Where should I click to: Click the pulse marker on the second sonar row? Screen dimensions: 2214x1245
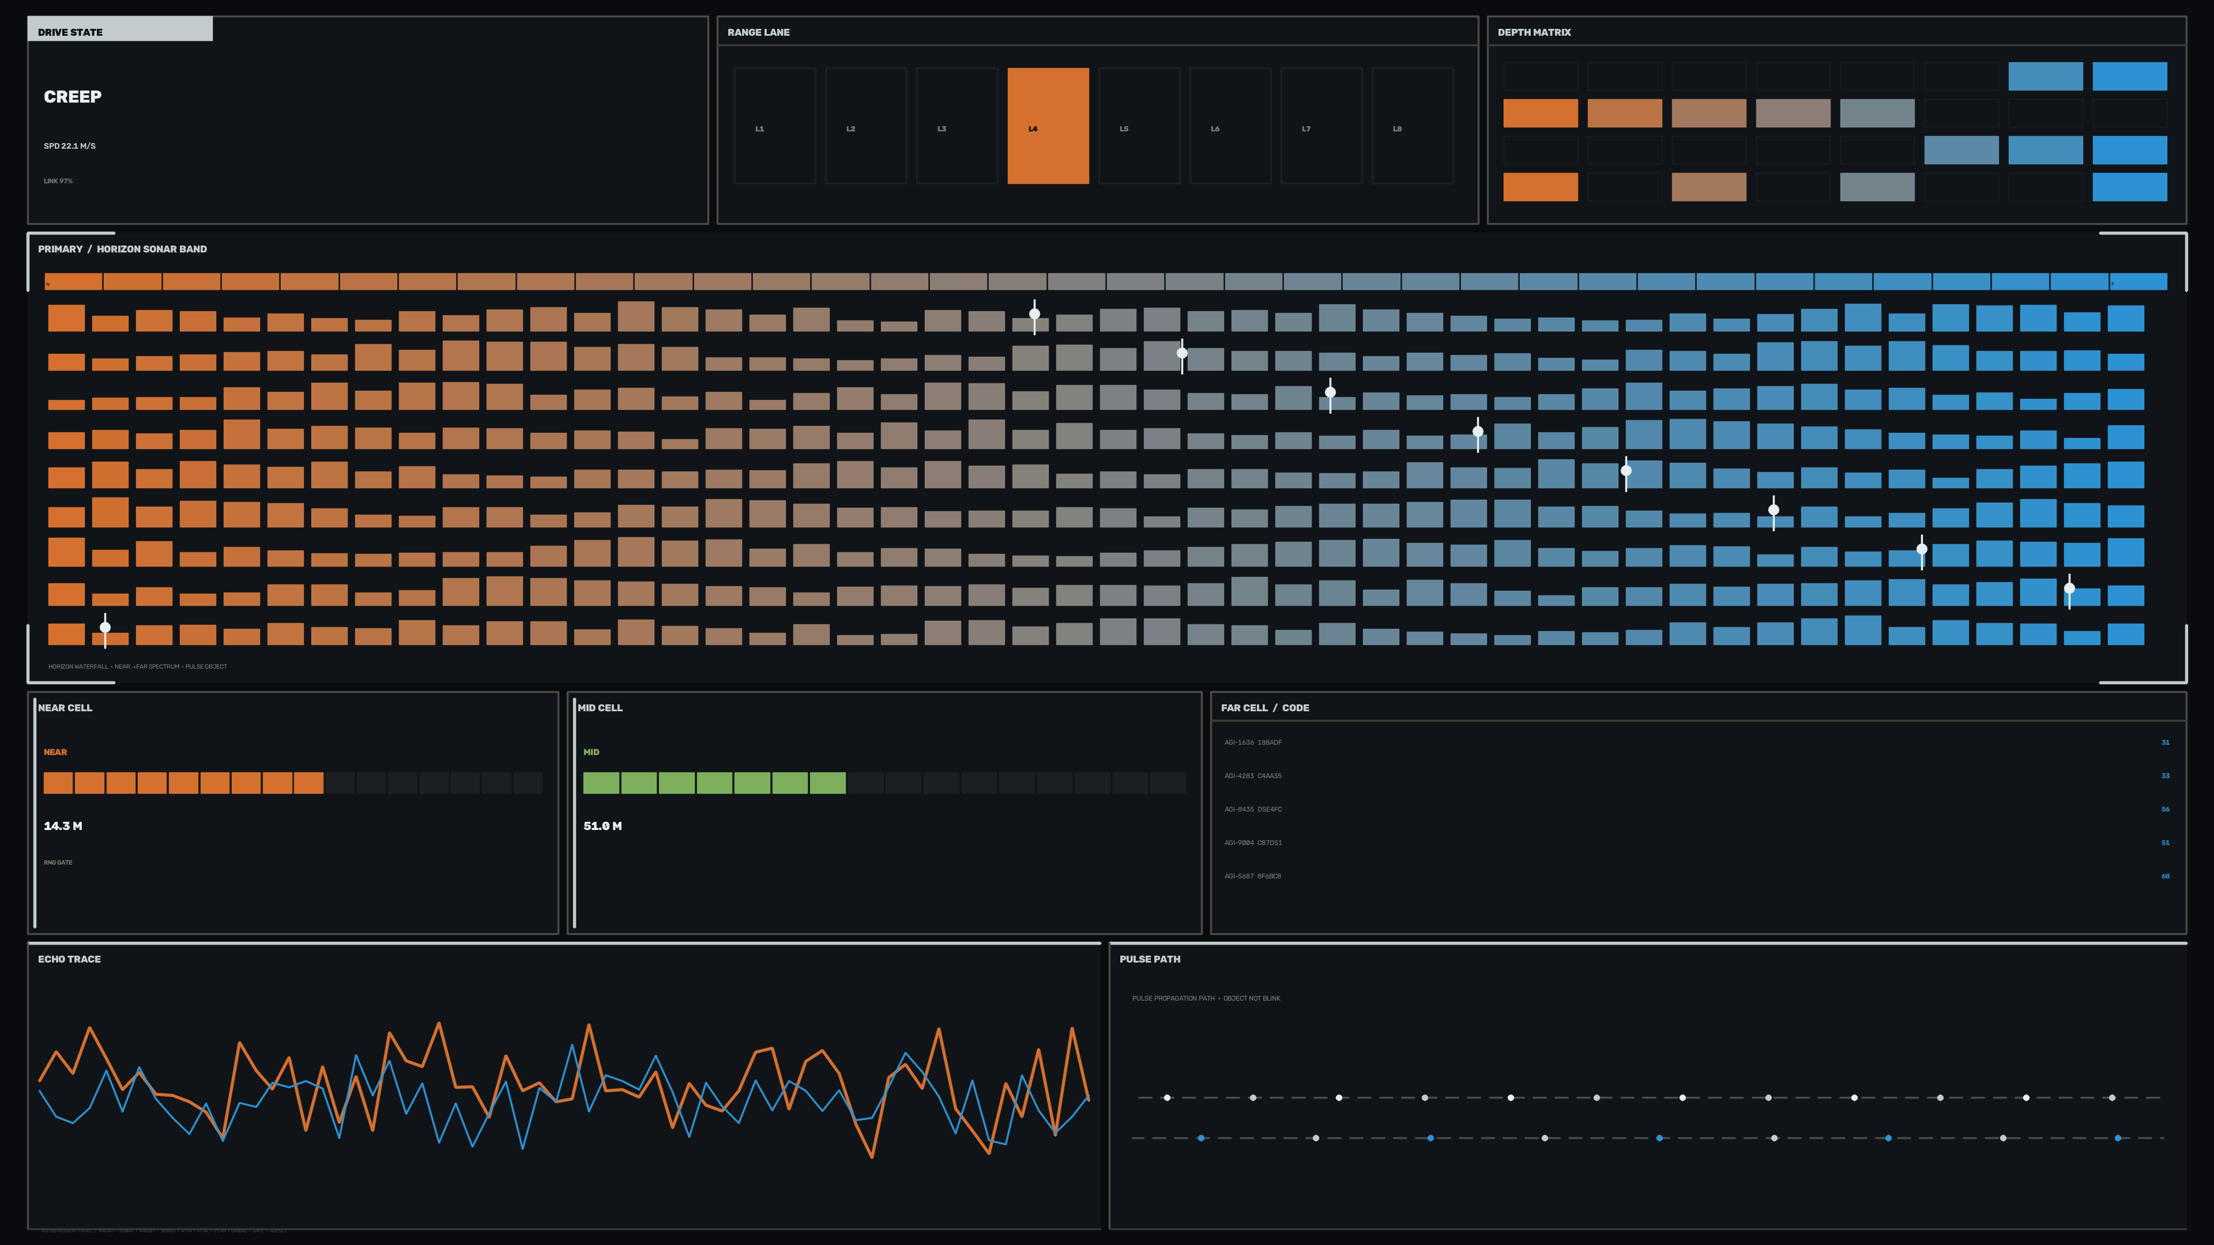[1182, 353]
